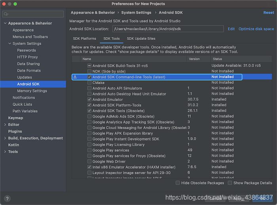Screen dimensions: 277x205
Task: Open Memory Settings page
Action: pyautogui.click(x=32, y=91)
